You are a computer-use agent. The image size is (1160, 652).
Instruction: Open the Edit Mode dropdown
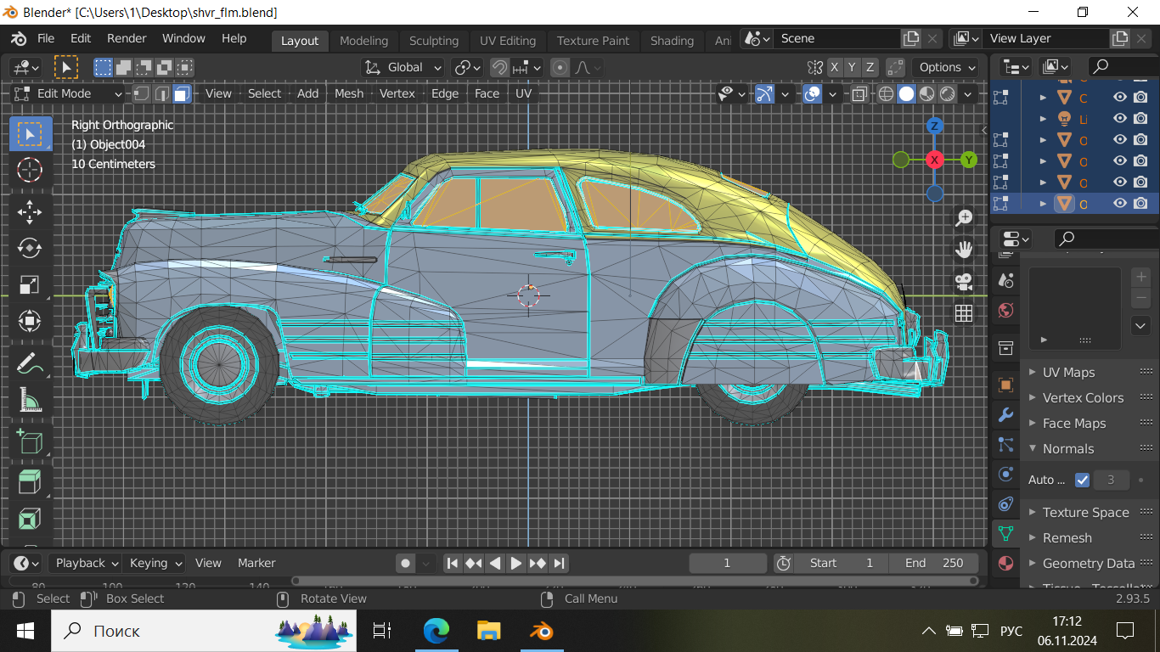click(x=68, y=94)
